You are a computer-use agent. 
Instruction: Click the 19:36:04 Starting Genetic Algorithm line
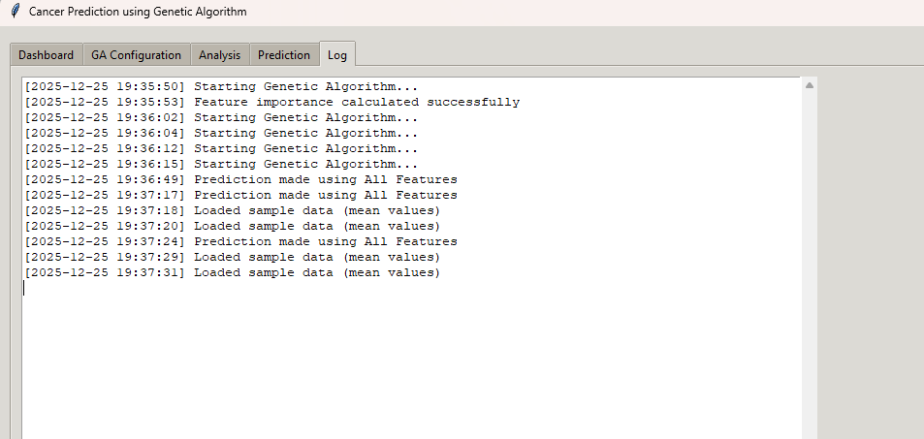coord(221,133)
